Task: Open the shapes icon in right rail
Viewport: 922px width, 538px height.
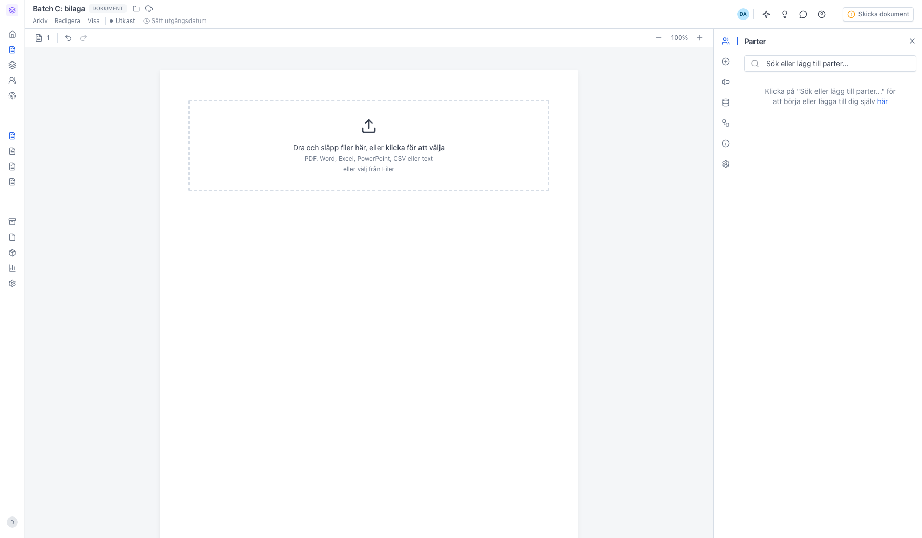Action: (726, 123)
